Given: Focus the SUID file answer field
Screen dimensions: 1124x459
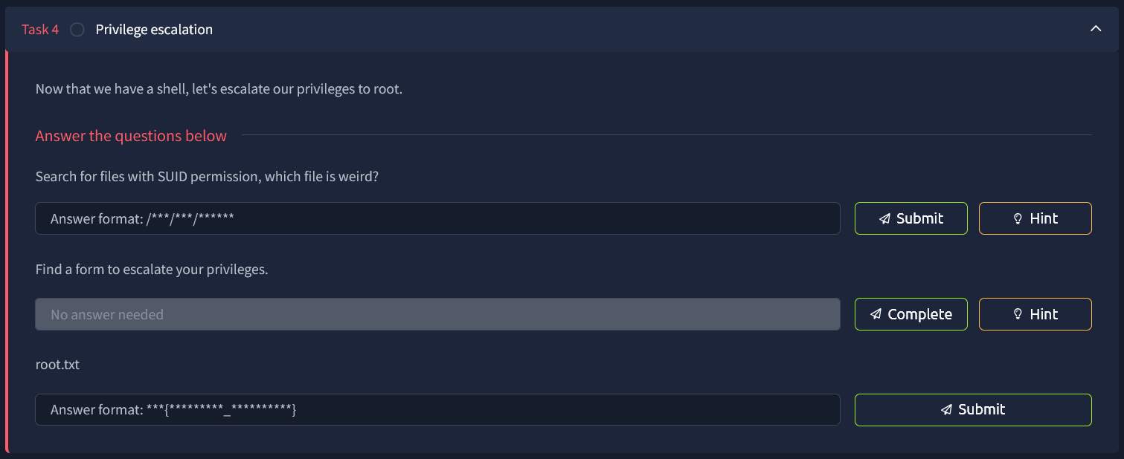Looking at the screenshot, I should pyautogui.click(x=437, y=218).
